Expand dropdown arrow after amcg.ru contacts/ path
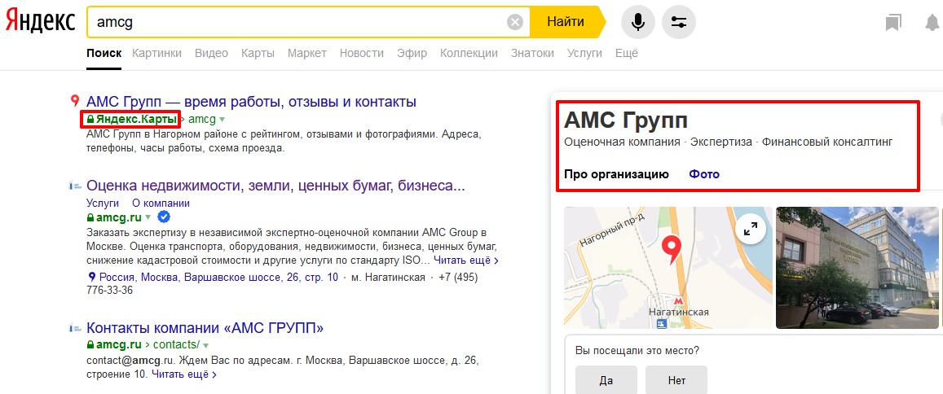 click(205, 345)
